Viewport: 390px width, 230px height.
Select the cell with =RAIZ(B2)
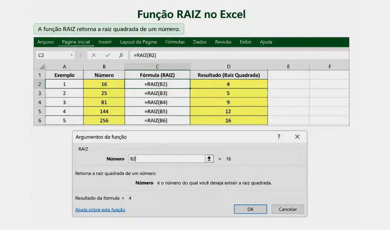(157, 84)
